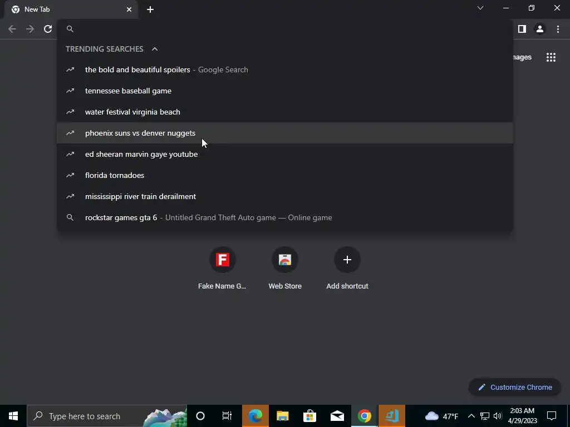Open network status tray icon
This screenshot has height=427, width=570.
(485, 416)
